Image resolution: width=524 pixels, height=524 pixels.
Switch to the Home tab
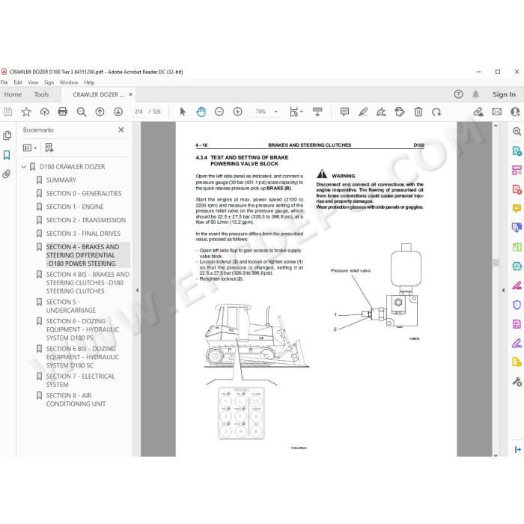tap(13, 94)
